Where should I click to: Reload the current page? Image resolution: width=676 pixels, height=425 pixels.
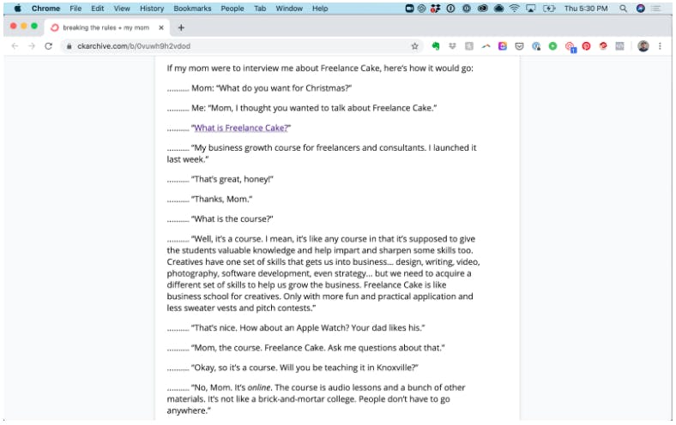pyautogui.click(x=48, y=46)
